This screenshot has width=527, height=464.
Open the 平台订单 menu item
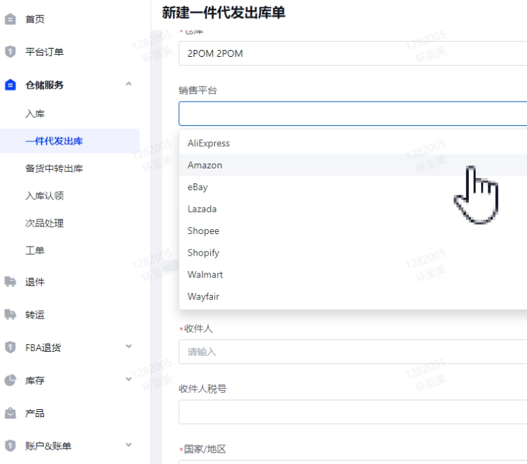[x=45, y=52]
